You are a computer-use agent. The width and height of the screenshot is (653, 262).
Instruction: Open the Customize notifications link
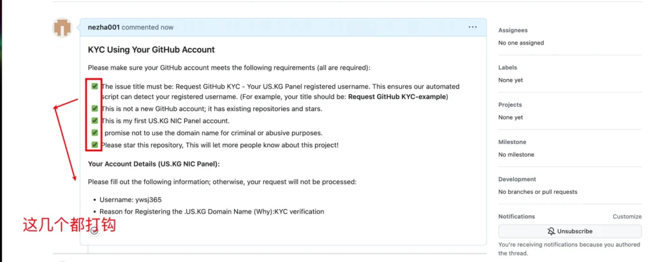(x=627, y=217)
